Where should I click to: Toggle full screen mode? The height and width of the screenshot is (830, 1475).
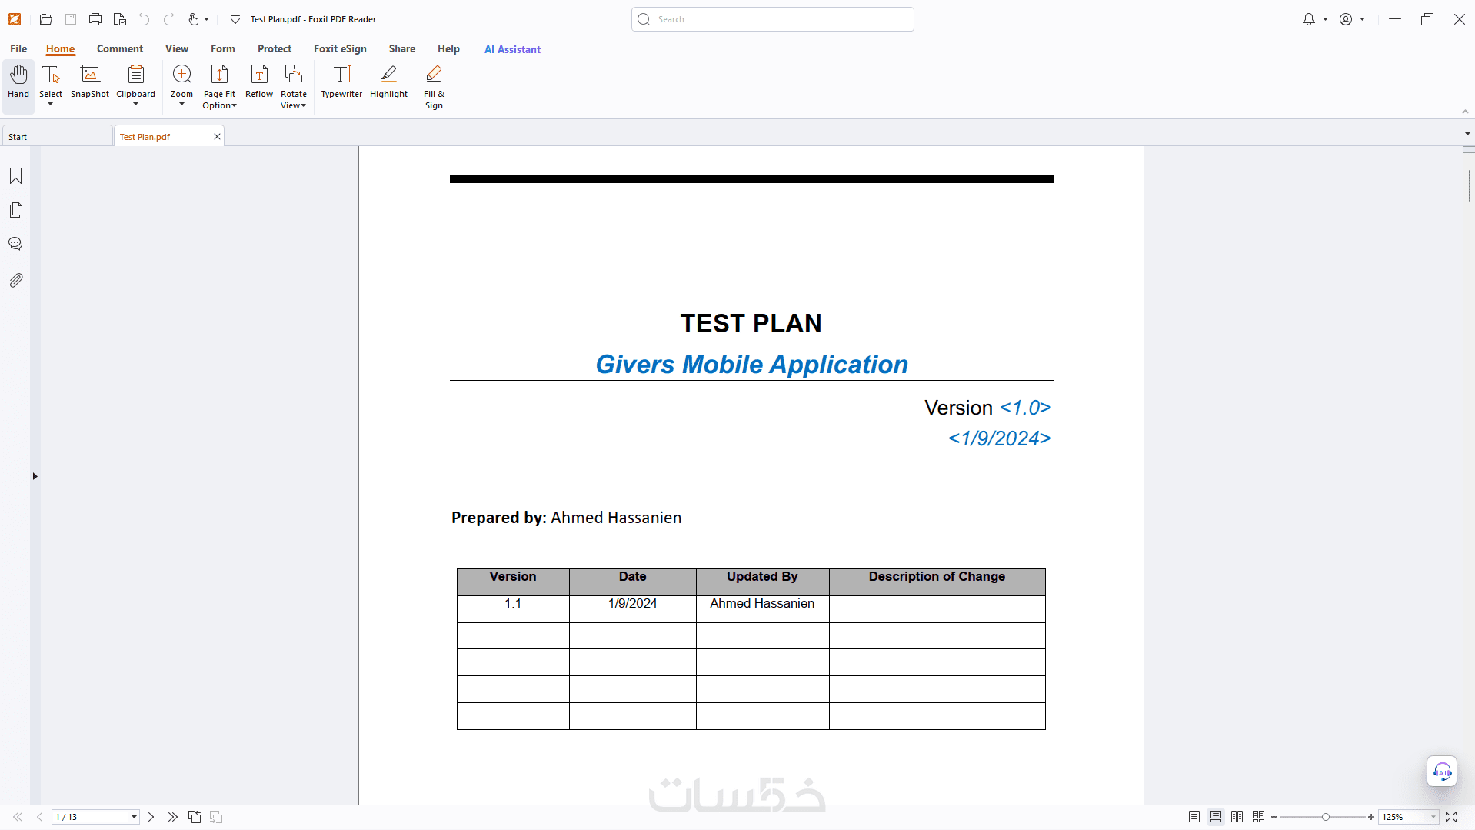[1451, 817]
